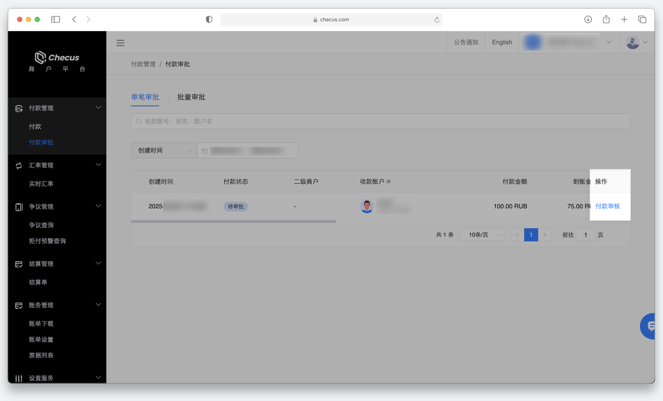Open 公告通知 announcements
Image resolution: width=663 pixels, height=401 pixels.
[x=466, y=42]
